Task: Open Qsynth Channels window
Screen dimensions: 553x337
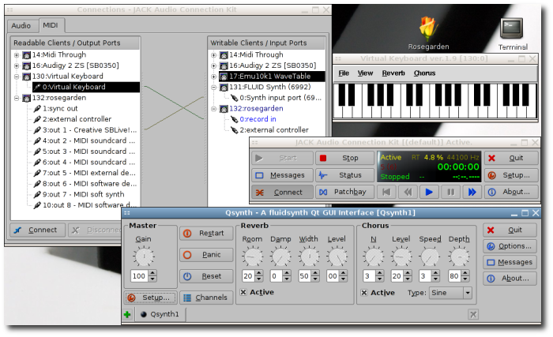Action: [206, 298]
